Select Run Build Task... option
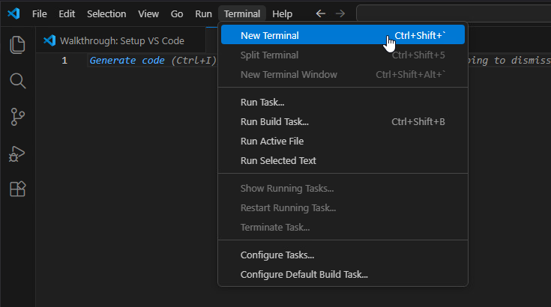551x307 pixels. (274, 121)
